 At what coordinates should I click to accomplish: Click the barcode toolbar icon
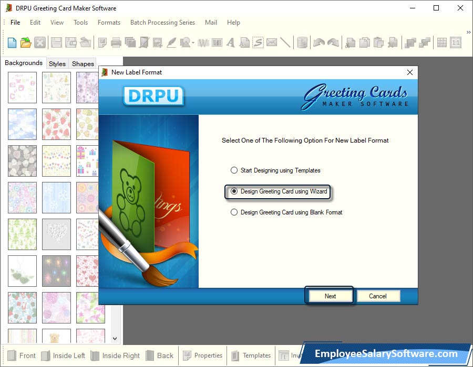(x=217, y=42)
